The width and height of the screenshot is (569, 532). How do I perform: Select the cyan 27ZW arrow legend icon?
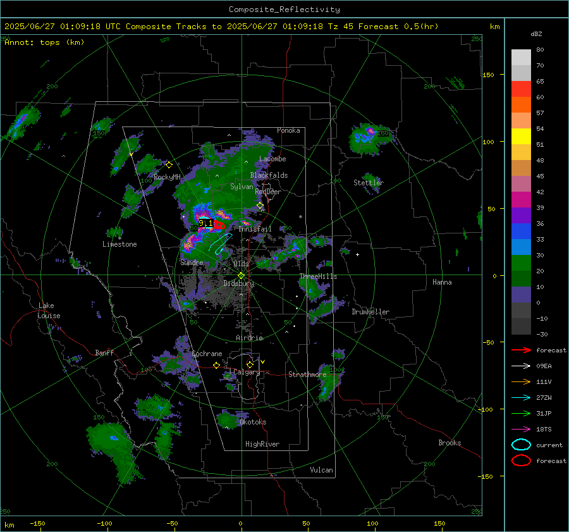pyautogui.click(x=521, y=398)
